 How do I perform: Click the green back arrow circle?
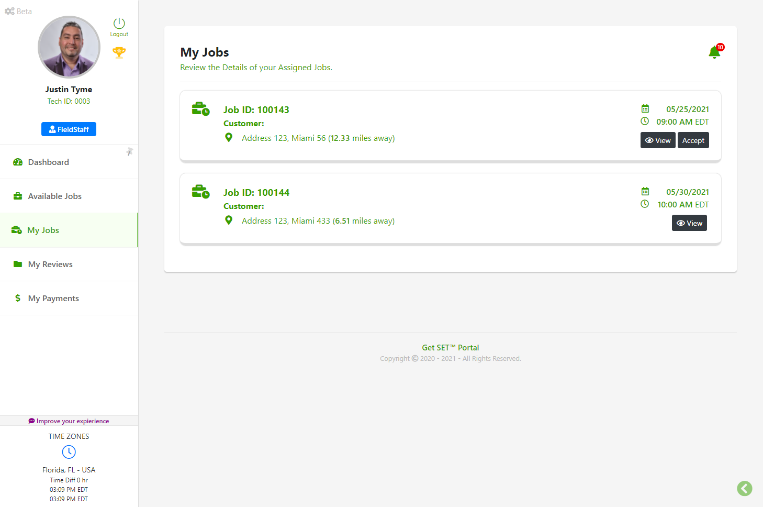point(744,488)
